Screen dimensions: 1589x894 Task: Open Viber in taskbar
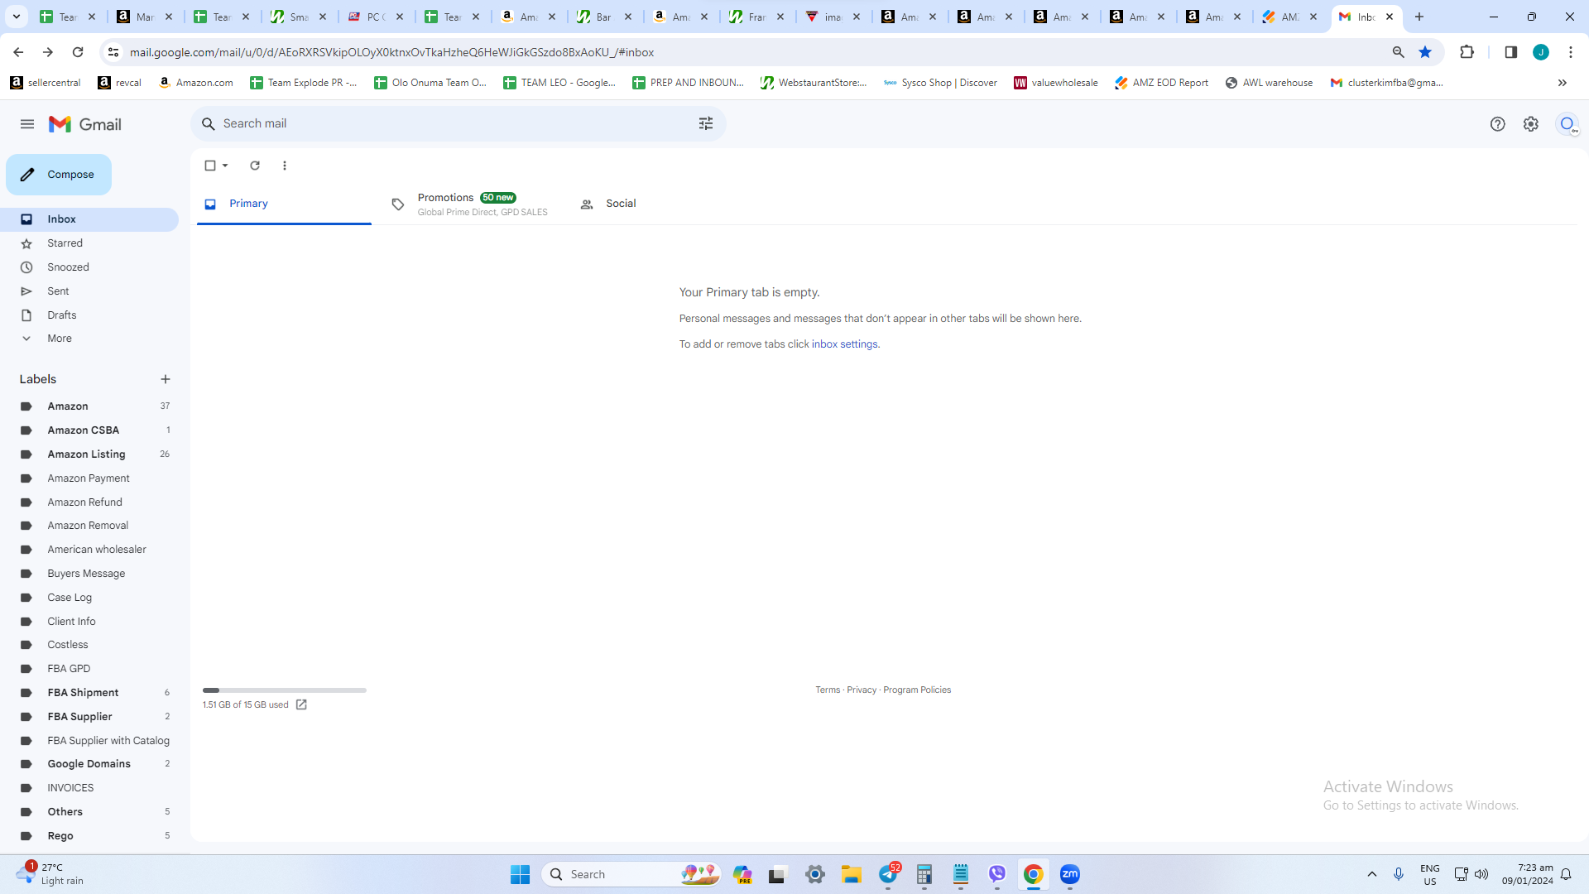coord(997,874)
